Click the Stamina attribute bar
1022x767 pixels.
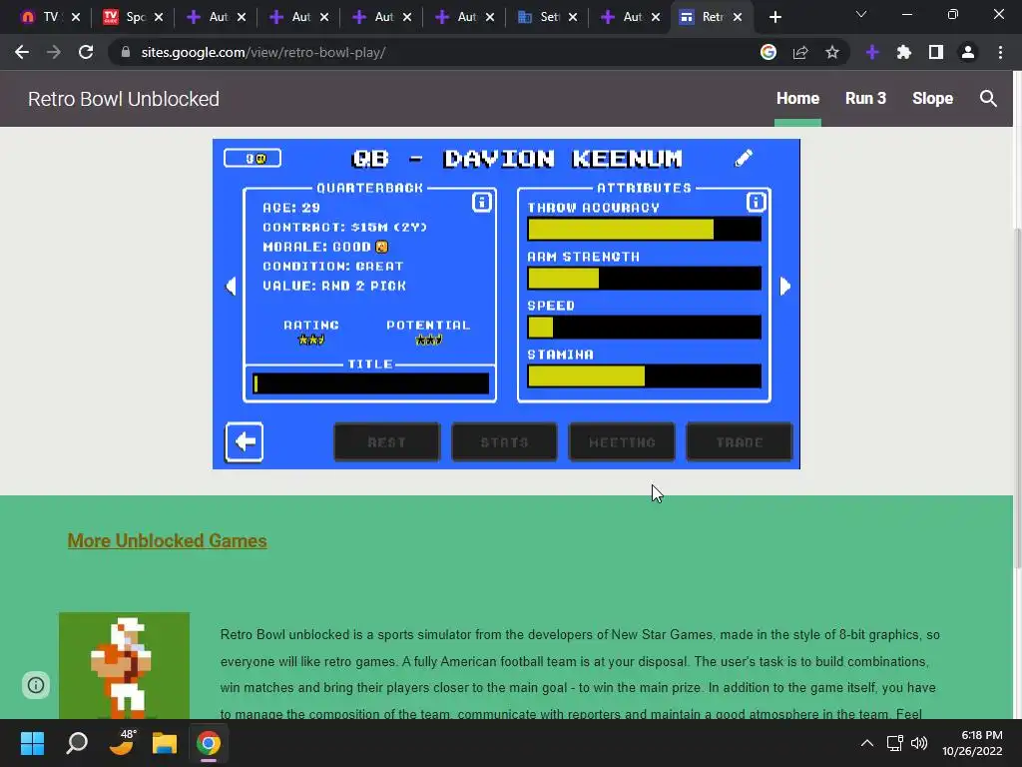click(x=644, y=376)
